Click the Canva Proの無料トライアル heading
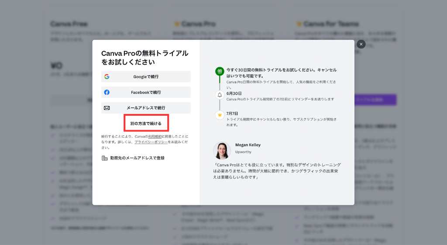The width and height of the screenshot is (447, 245). (x=144, y=57)
